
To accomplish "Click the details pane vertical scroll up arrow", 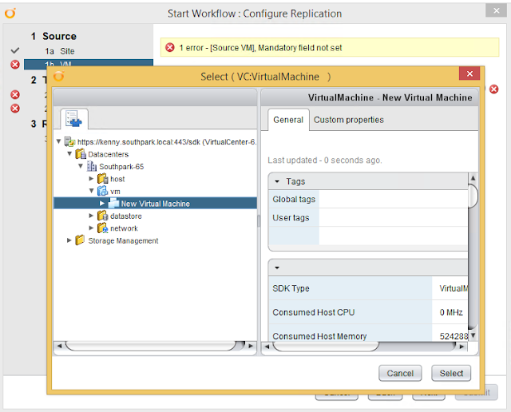I will coord(473,178).
